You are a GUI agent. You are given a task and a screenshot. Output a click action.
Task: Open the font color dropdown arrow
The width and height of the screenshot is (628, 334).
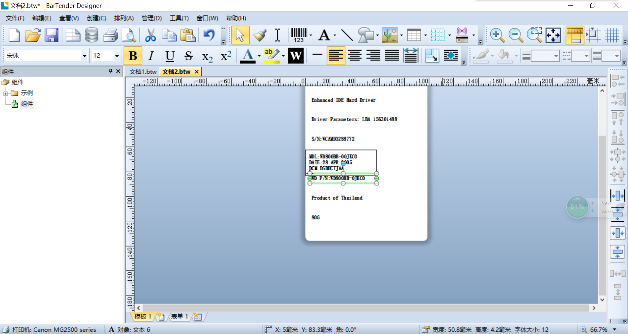tap(259, 56)
